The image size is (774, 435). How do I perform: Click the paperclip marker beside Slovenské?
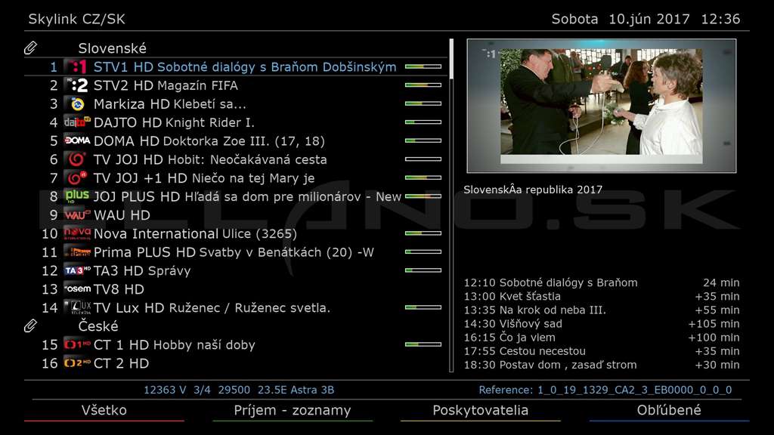click(x=30, y=48)
